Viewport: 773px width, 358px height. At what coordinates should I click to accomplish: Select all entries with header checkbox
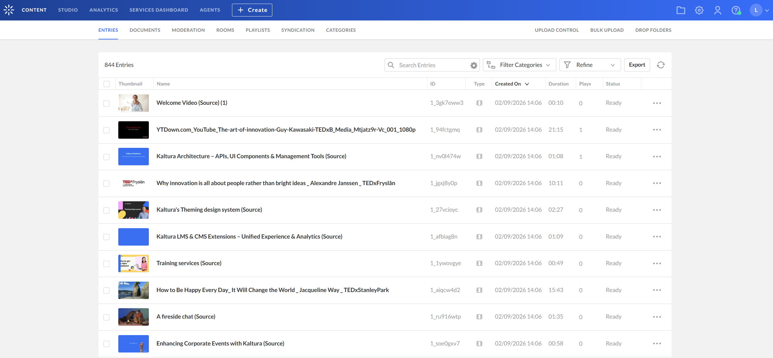point(107,84)
